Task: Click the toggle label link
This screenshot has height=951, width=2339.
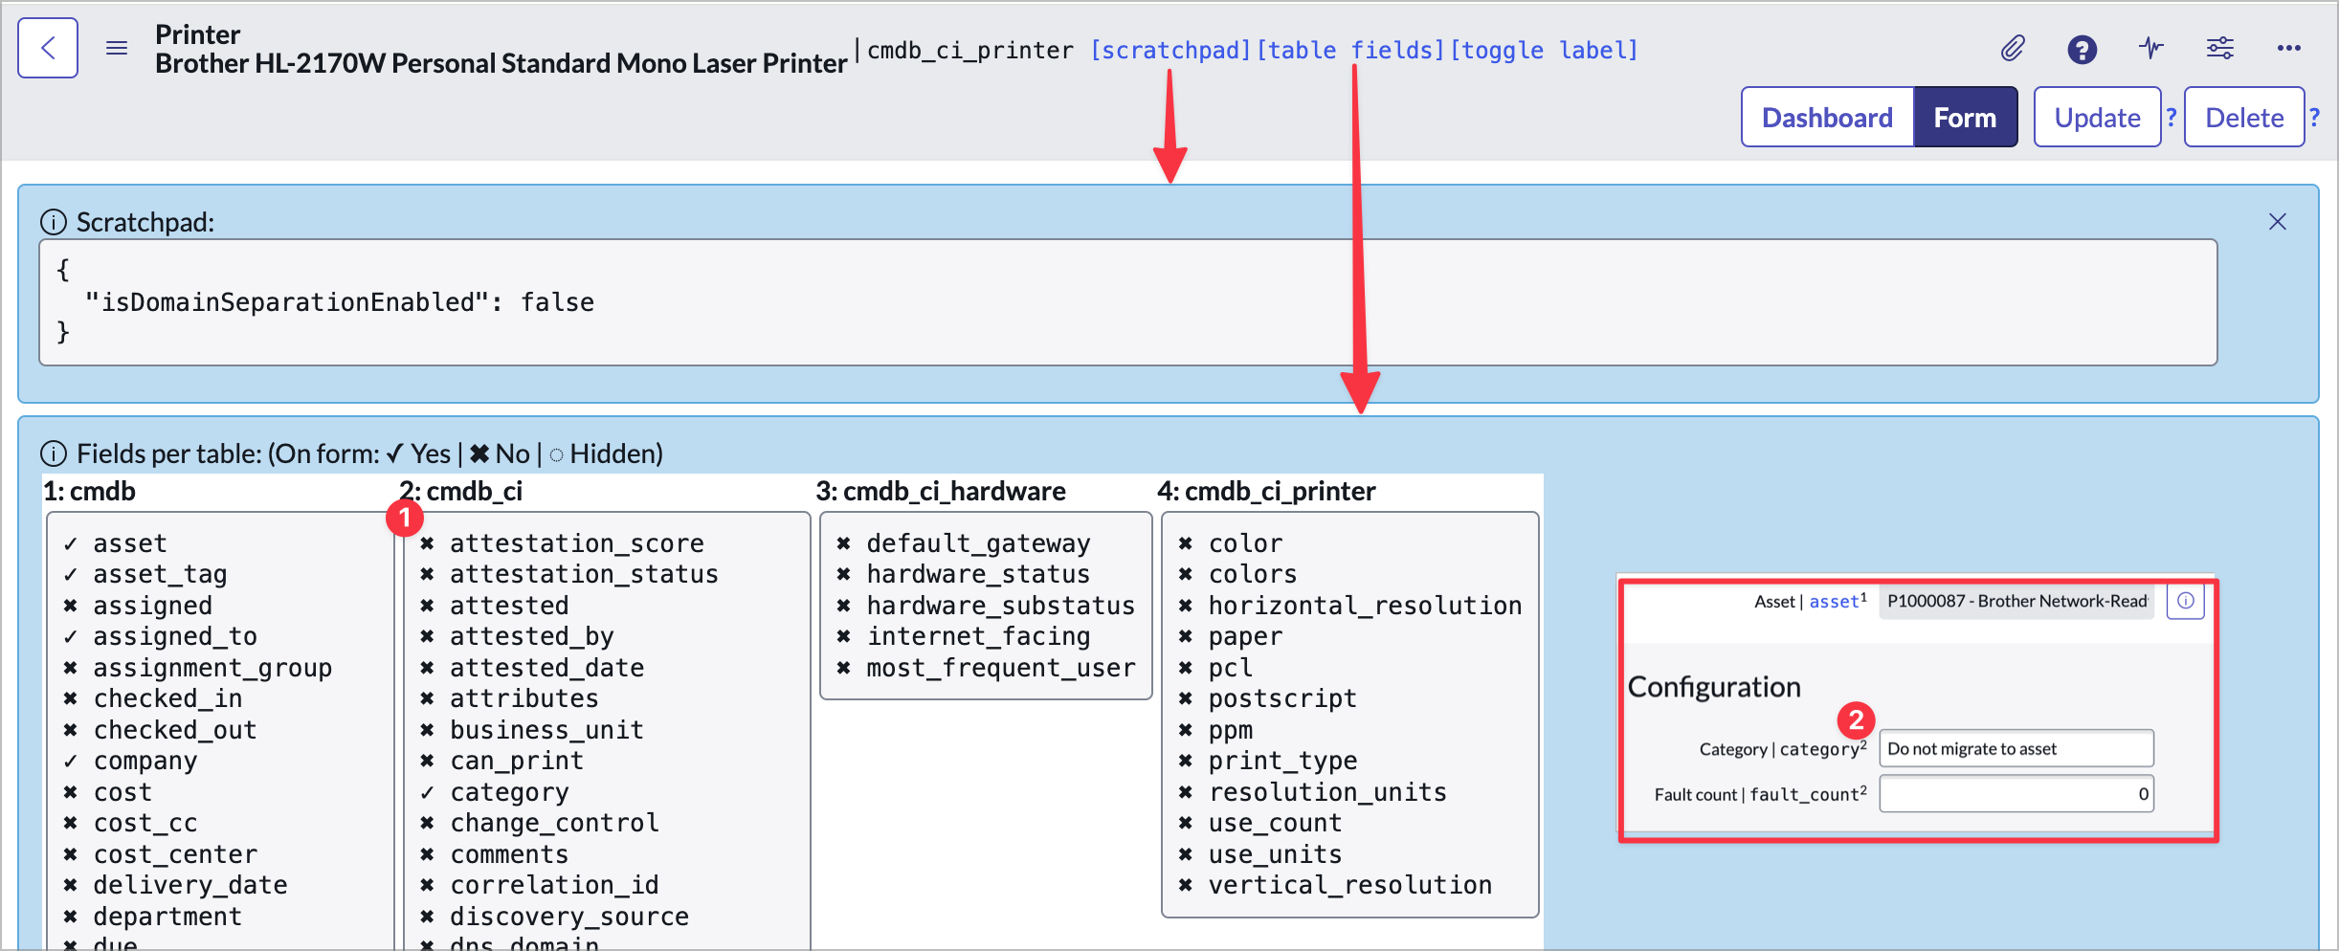Action: pyautogui.click(x=1544, y=50)
